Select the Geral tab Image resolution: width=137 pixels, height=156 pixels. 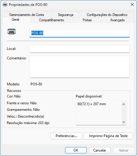15,19
